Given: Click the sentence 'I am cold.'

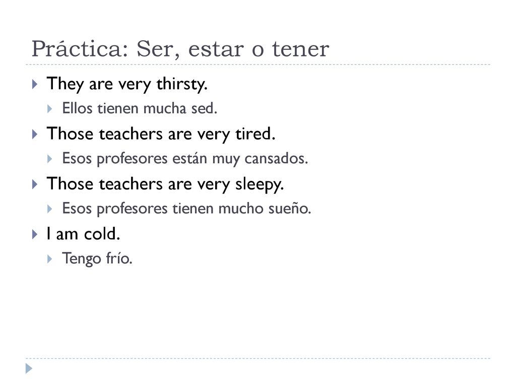Looking at the screenshot, I should click(83, 234).
